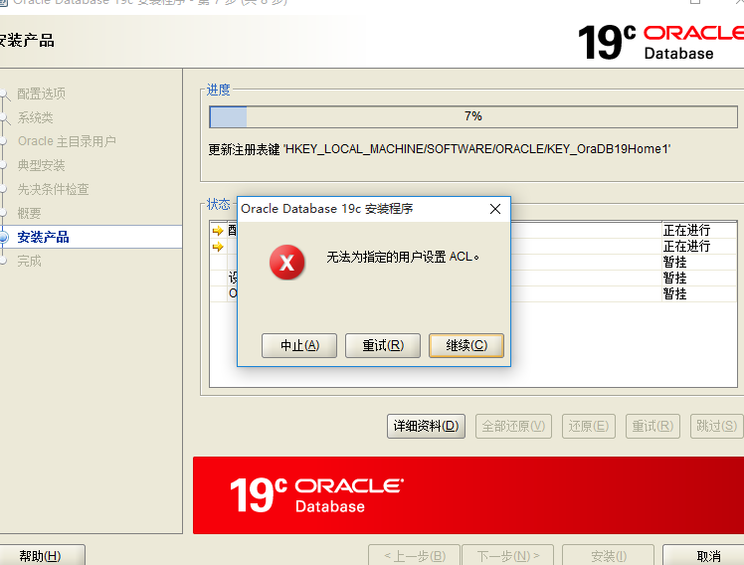The width and height of the screenshot is (744, 565).
Task: Click the 7% installation progress bar
Action: 473,116
